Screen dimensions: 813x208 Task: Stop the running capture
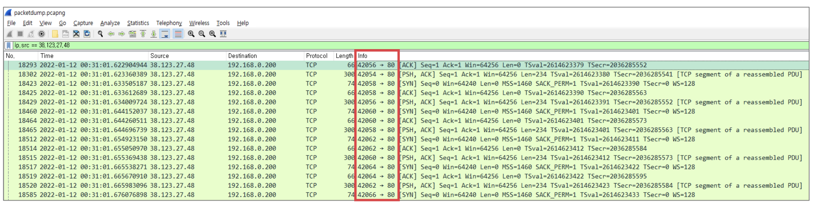point(20,34)
